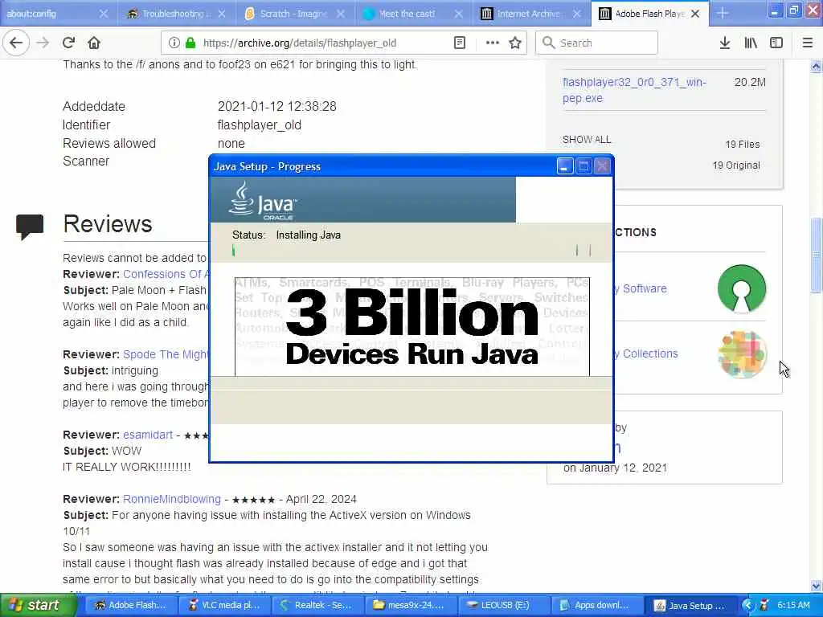
Task: Click the Java Oracle logo banner
Action: 362,200
